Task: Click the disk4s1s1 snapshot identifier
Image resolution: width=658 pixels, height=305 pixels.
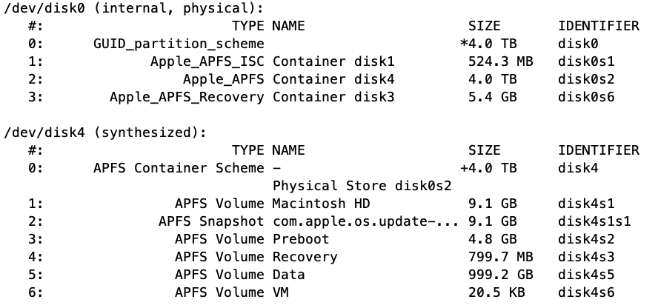Action: coord(594,221)
